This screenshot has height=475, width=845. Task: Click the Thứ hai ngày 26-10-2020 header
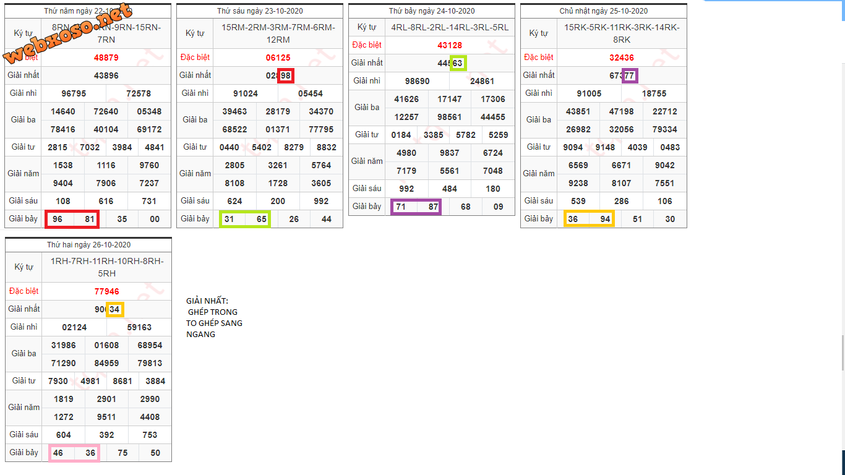coord(88,245)
